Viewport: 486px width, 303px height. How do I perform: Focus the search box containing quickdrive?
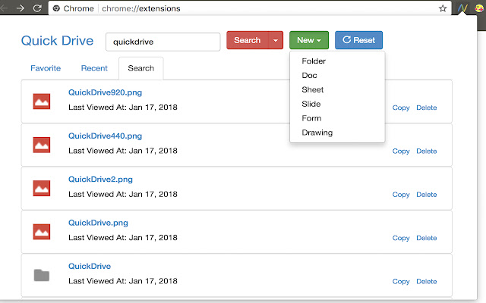tap(163, 42)
